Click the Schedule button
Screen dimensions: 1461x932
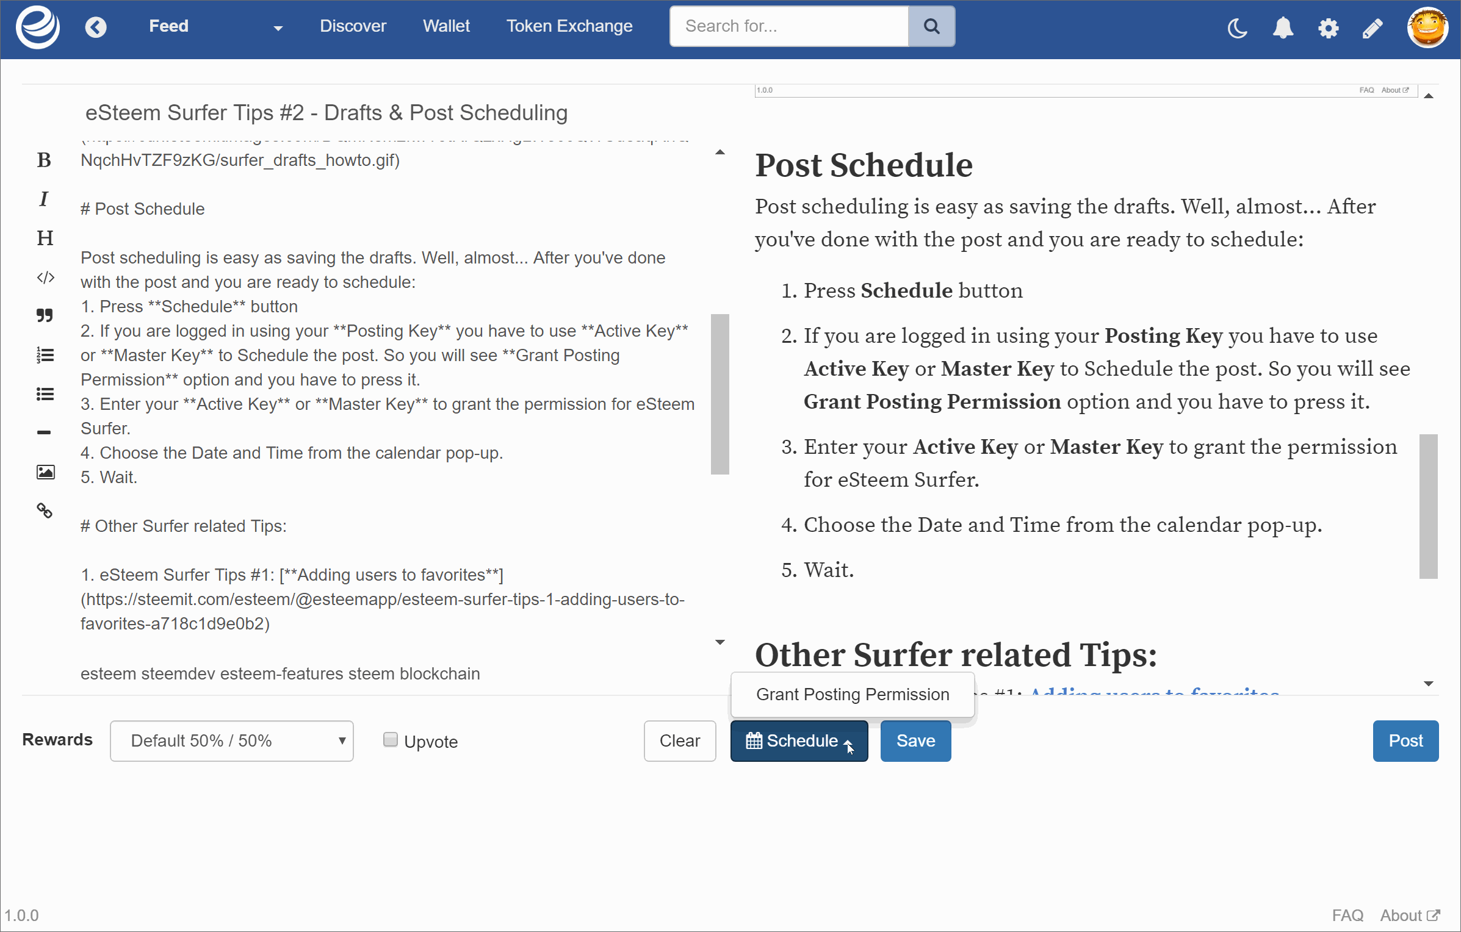point(799,740)
